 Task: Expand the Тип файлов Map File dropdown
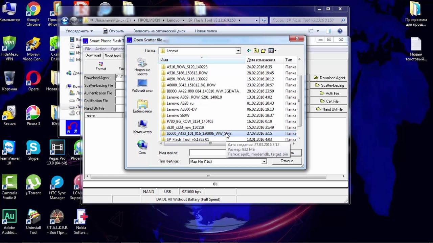(x=264, y=161)
